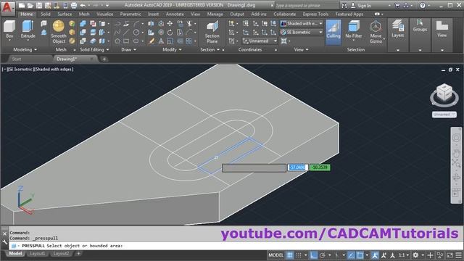Open the Section Plane tool

point(212,32)
